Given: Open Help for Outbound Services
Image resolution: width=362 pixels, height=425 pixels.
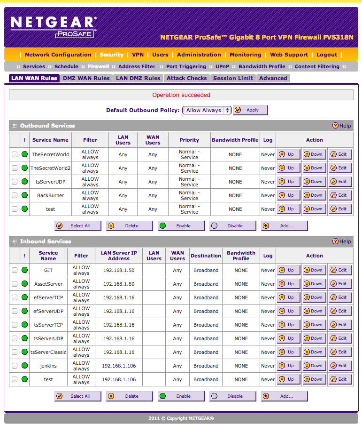Looking at the screenshot, I should tap(342, 126).
